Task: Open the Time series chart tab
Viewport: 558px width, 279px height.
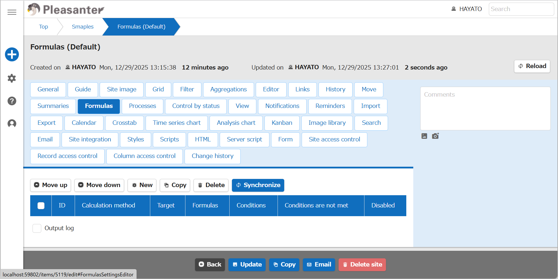Action: coord(177,123)
